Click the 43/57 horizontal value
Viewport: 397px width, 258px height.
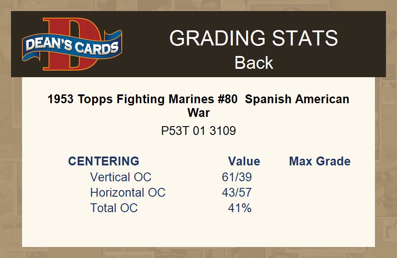(x=237, y=193)
